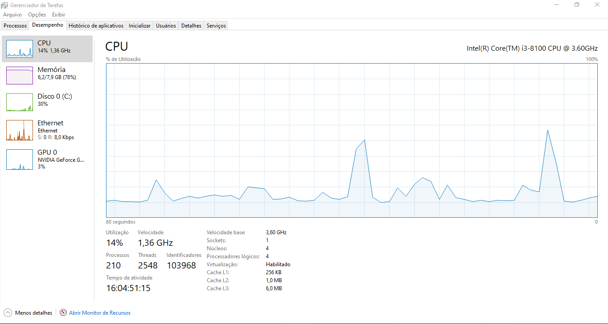Select the Ethernet mini graph thumbnail

pos(20,130)
